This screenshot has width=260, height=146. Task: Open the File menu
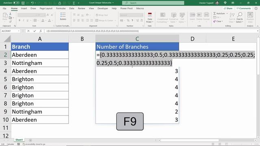pyautogui.click(x=4, y=8)
